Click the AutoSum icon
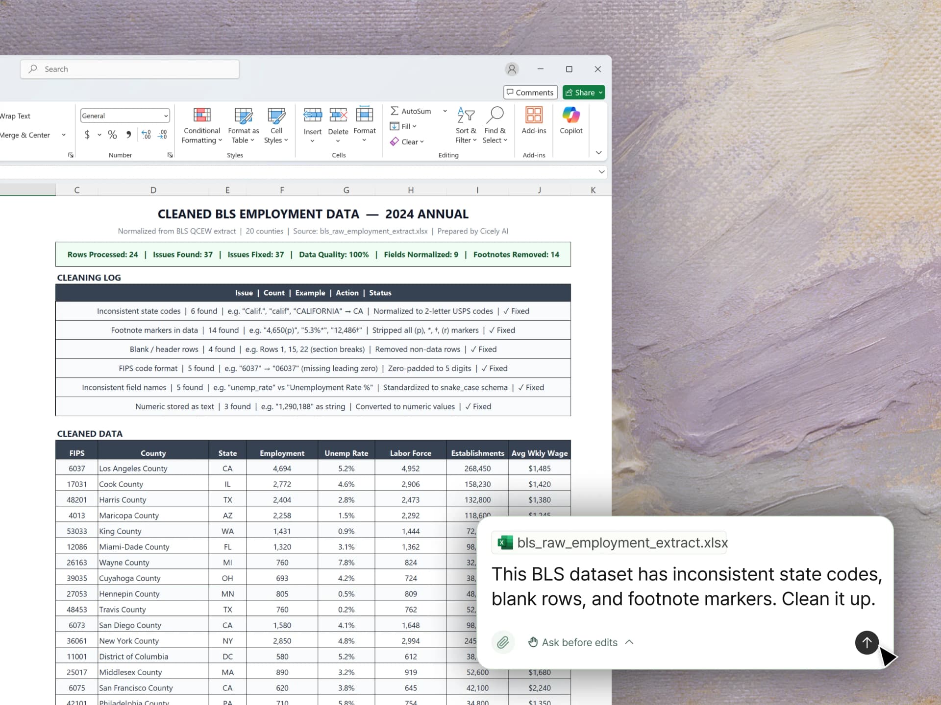 [395, 111]
